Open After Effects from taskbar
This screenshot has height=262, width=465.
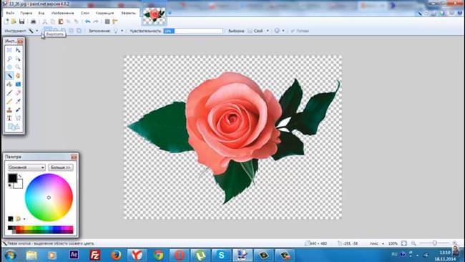[x=74, y=255]
